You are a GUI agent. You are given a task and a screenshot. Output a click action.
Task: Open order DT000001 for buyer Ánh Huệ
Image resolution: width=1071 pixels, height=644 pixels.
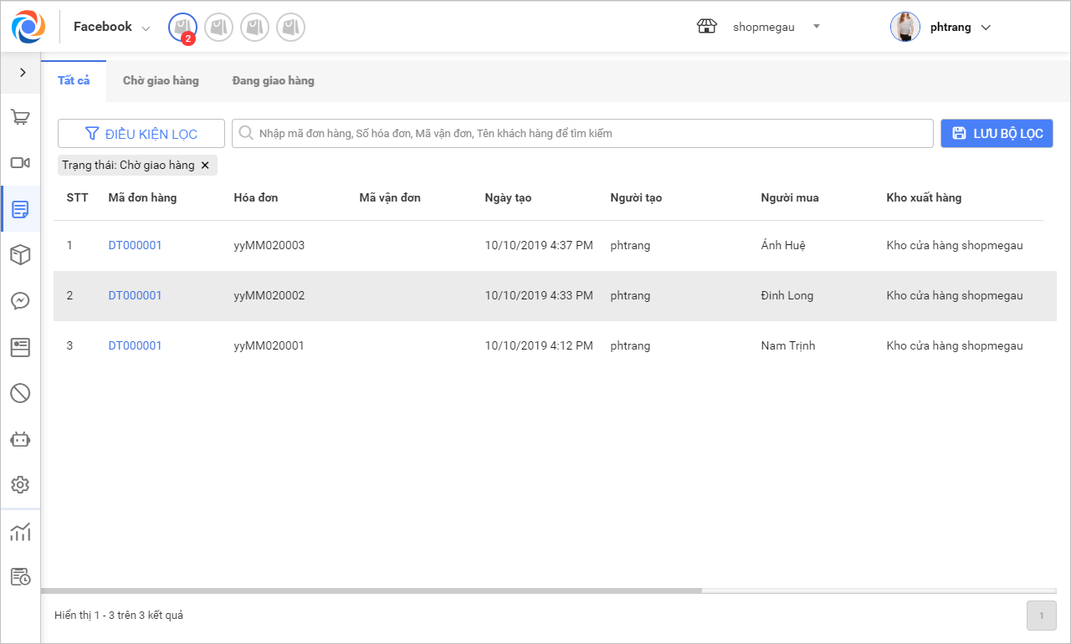click(135, 245)
